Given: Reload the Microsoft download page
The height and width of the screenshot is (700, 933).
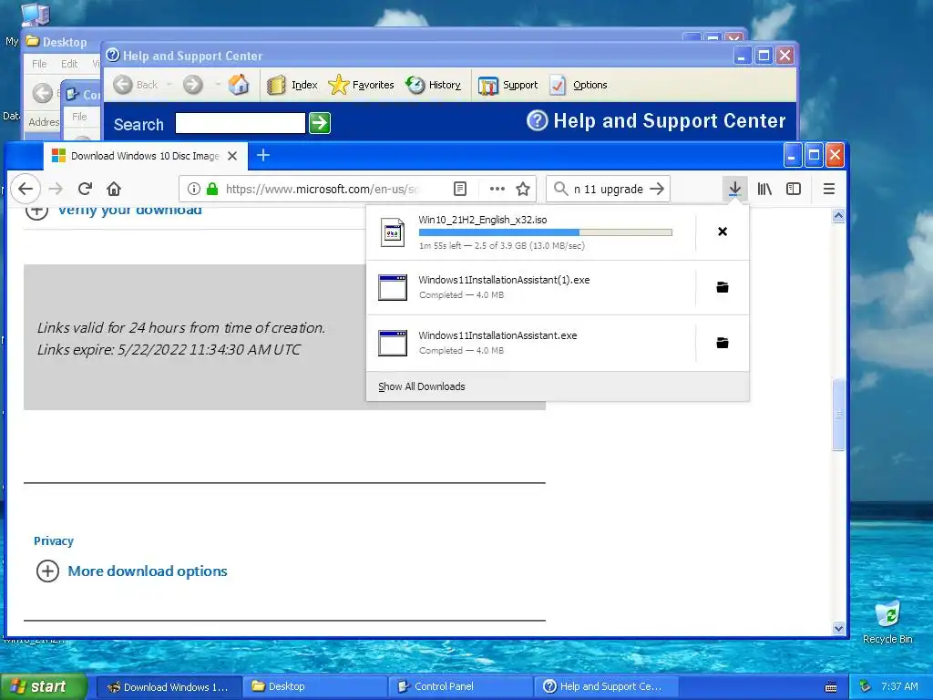Looking at the screenshot, I should point(85,190).
